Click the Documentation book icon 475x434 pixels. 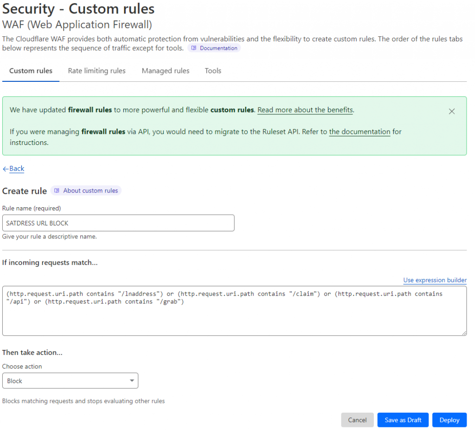pos(194,48)
